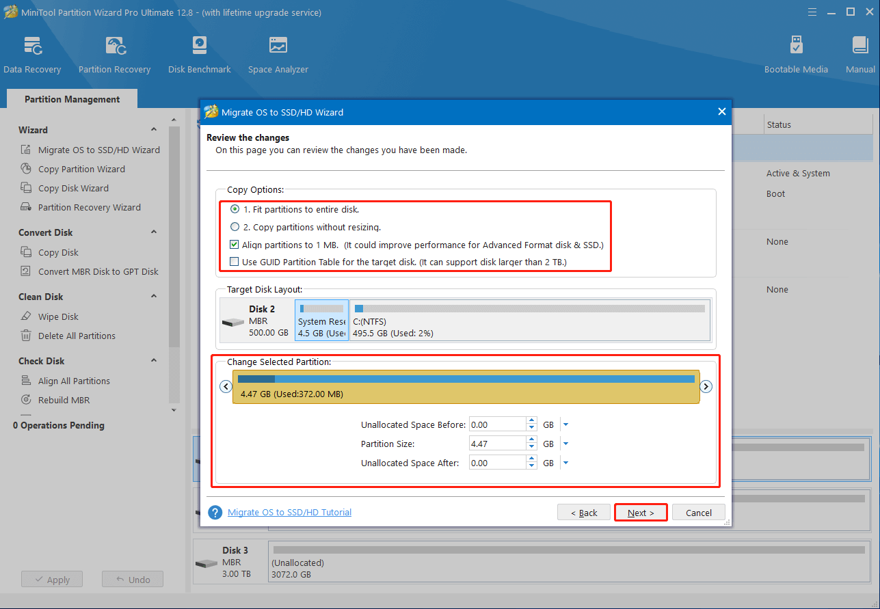Uncheck 'Align partitions to 1 MB'
Screen dimensions: 880x609
234,244
